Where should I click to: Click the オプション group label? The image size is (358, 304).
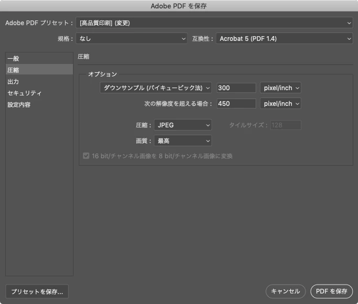tap(102, 74)
